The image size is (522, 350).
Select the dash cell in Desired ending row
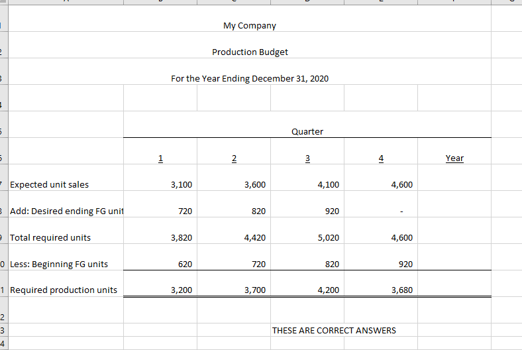381,204
